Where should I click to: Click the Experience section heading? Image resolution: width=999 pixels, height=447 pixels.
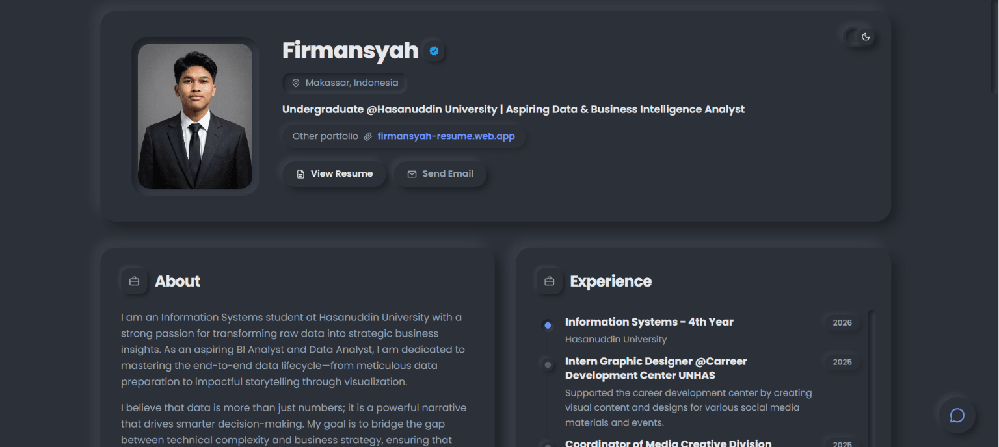click(x=611, y=281)
